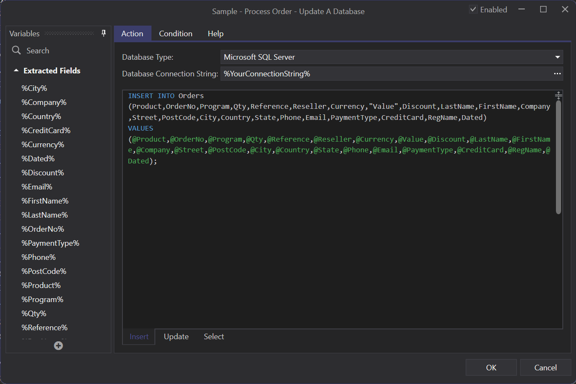This screenshot has height=384, width=576.
Task: Select the %Dated% variable
Action: tap(38, 159)
